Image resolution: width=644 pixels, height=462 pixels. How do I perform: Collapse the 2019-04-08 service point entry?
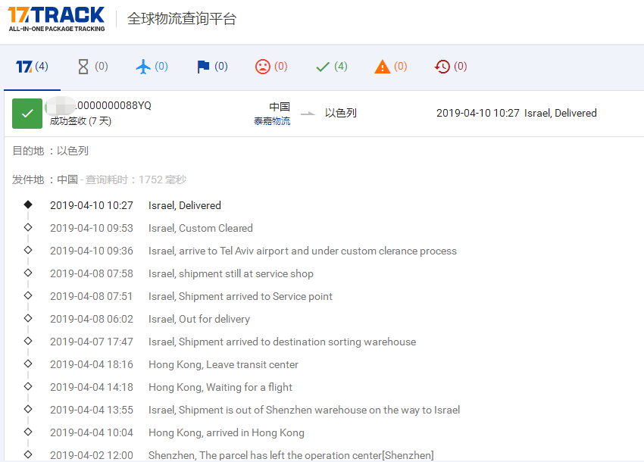(x=28, y=295)
